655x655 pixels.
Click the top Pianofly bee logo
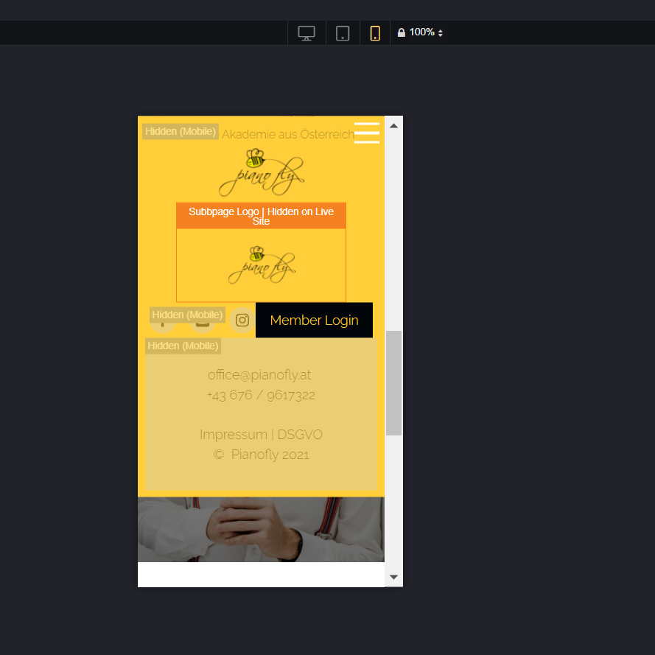(262, 172)
